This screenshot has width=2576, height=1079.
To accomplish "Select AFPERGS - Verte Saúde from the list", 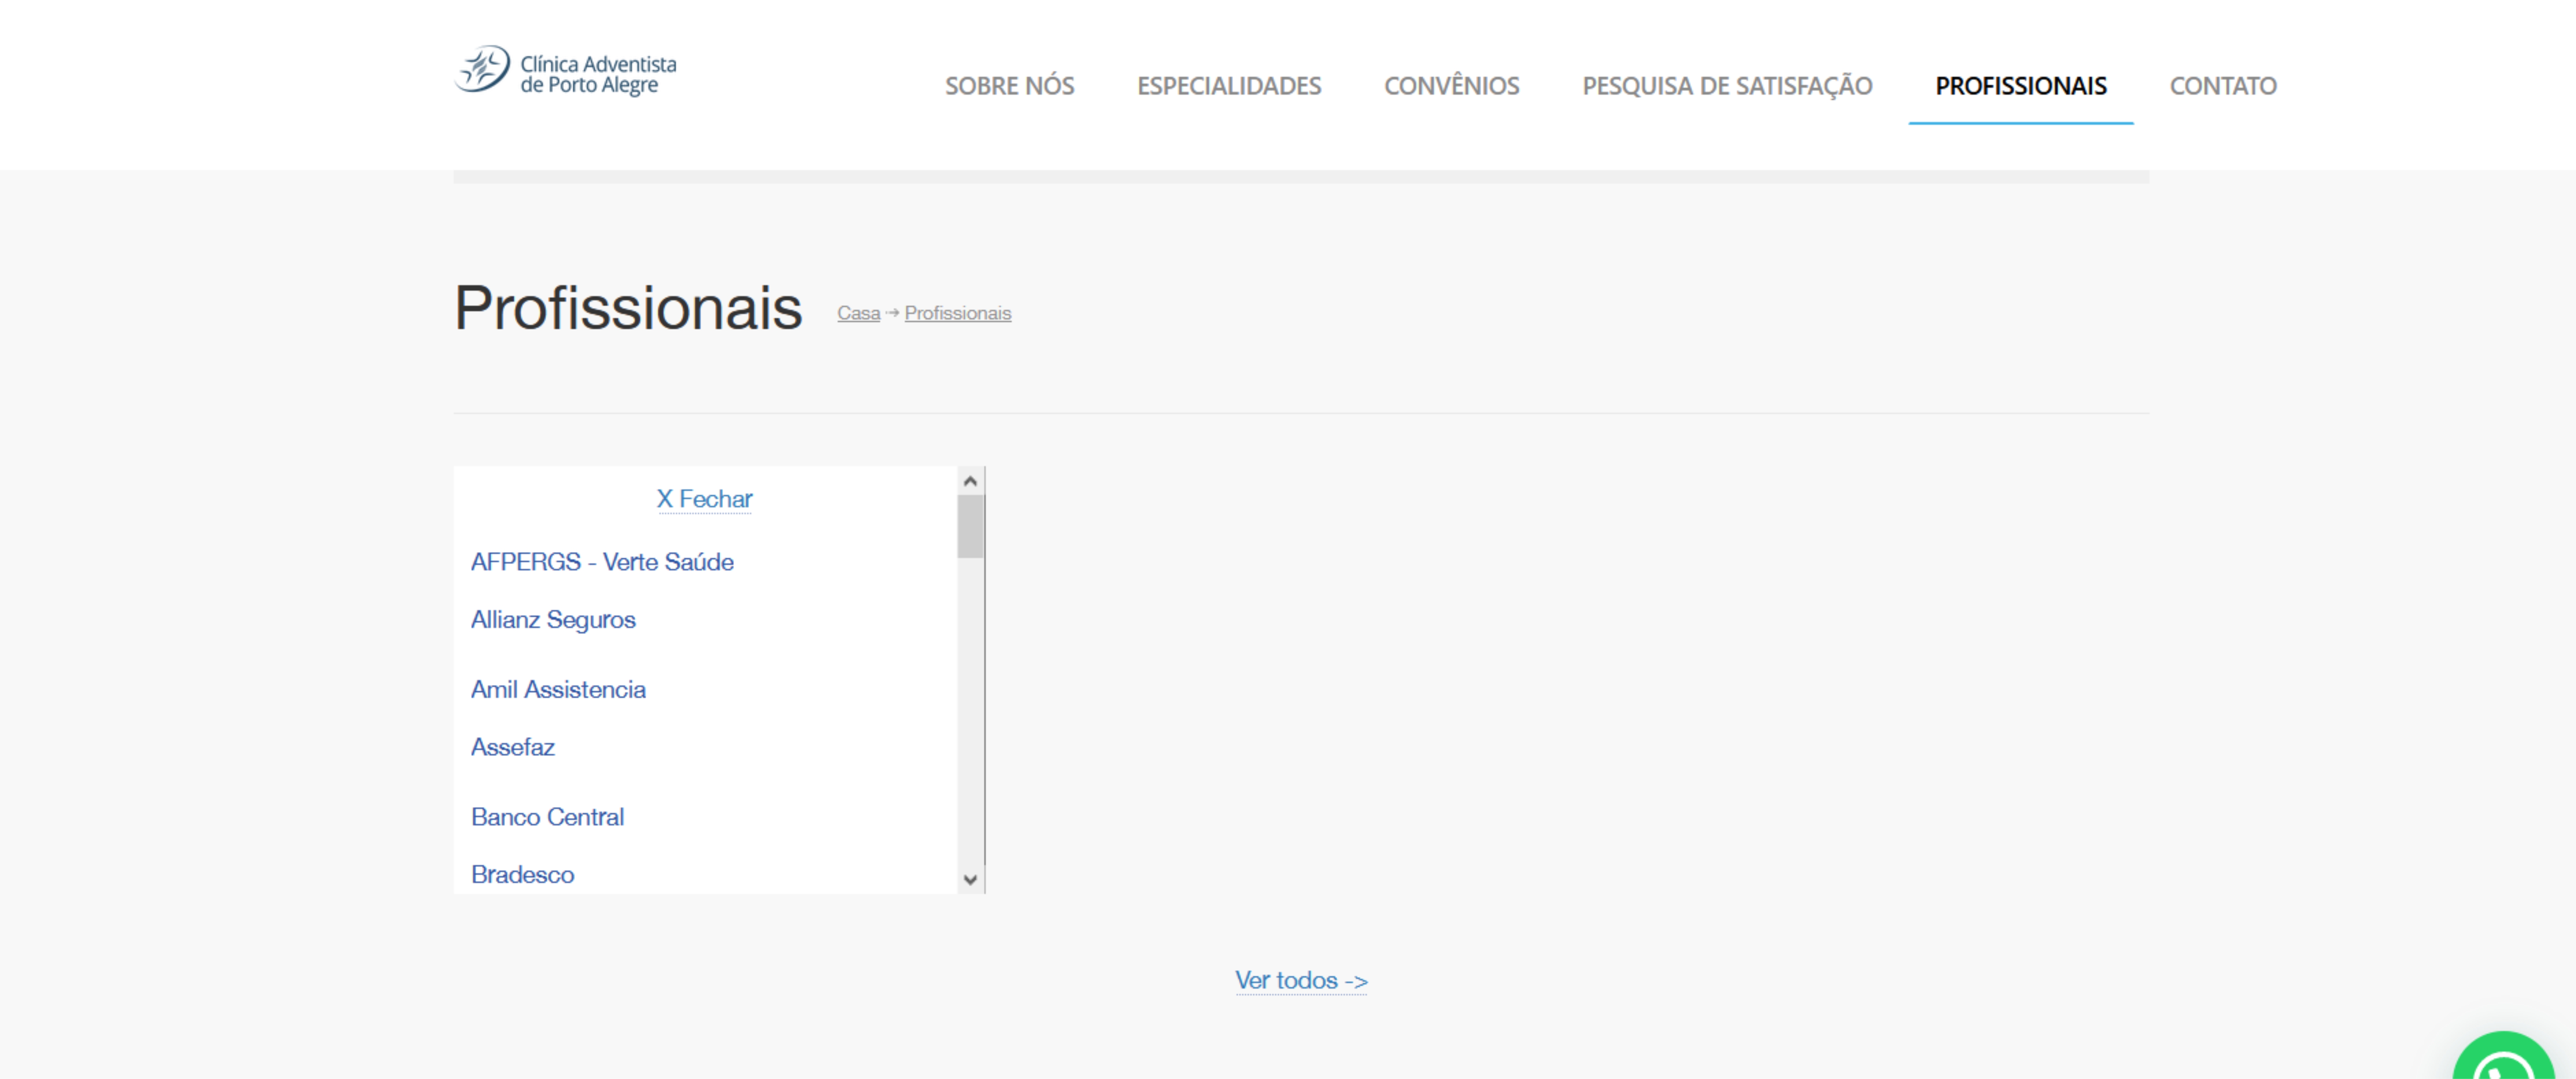I will click(x=602, y=562).
